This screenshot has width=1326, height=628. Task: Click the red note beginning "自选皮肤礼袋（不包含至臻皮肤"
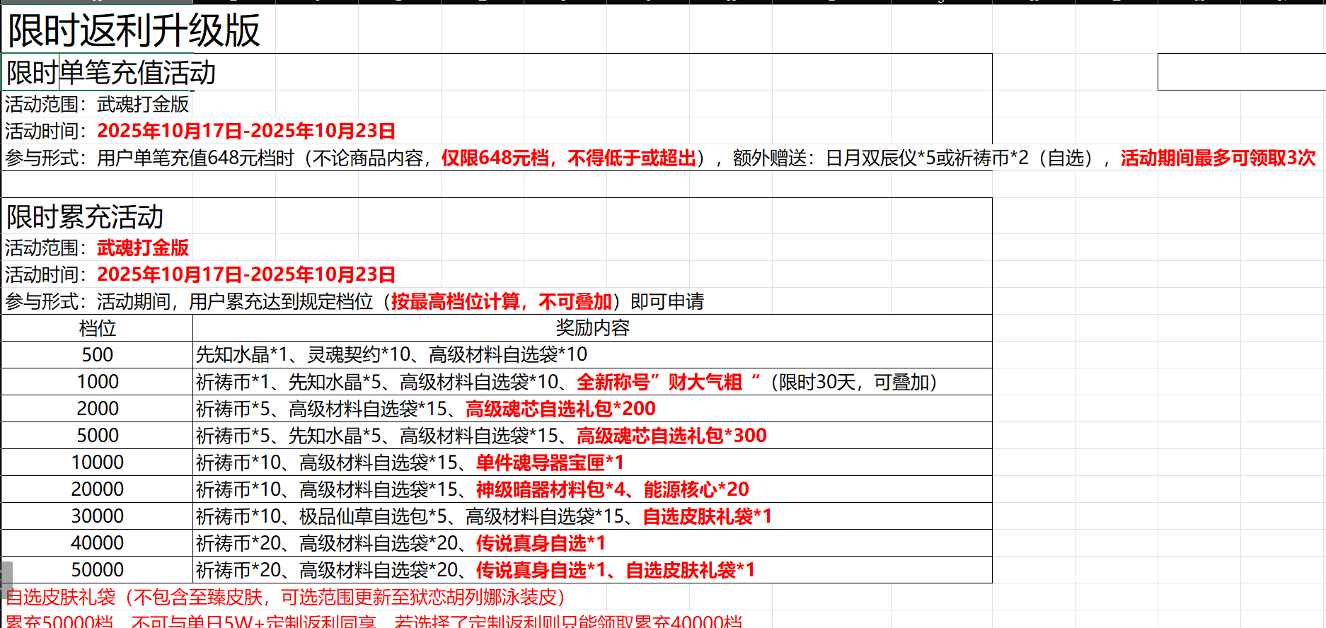click(285, 598)
